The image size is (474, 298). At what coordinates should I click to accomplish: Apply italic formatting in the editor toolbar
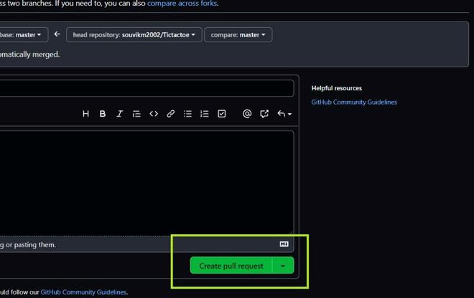click(x=119, y=114)
